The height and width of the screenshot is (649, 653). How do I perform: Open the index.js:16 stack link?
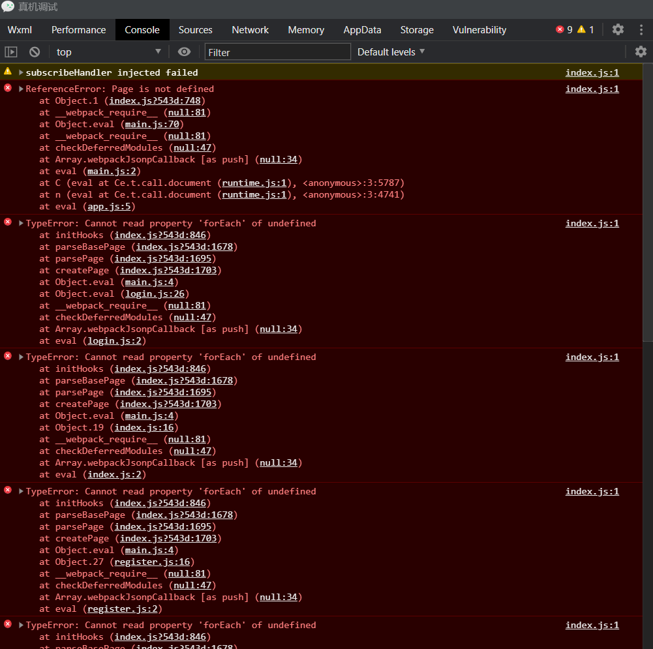click(x=144, y=427)
